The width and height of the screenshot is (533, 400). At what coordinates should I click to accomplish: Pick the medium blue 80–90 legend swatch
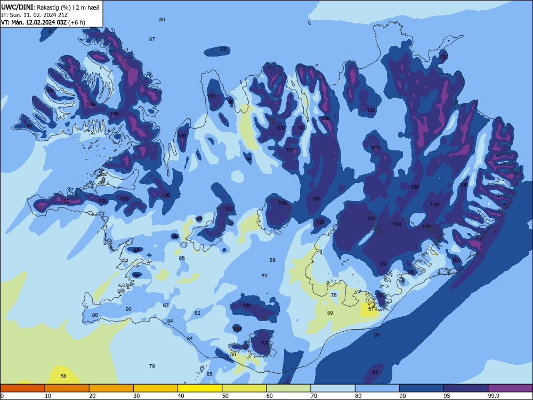click(377, 388)
